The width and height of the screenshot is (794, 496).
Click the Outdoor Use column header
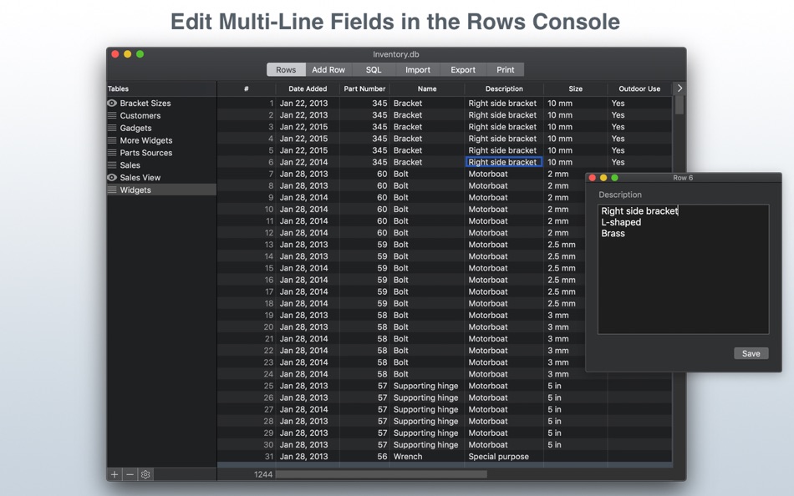(x=639, y=89)
